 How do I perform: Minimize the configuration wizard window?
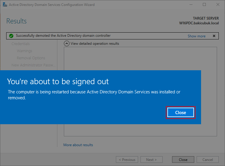point(191,5)
